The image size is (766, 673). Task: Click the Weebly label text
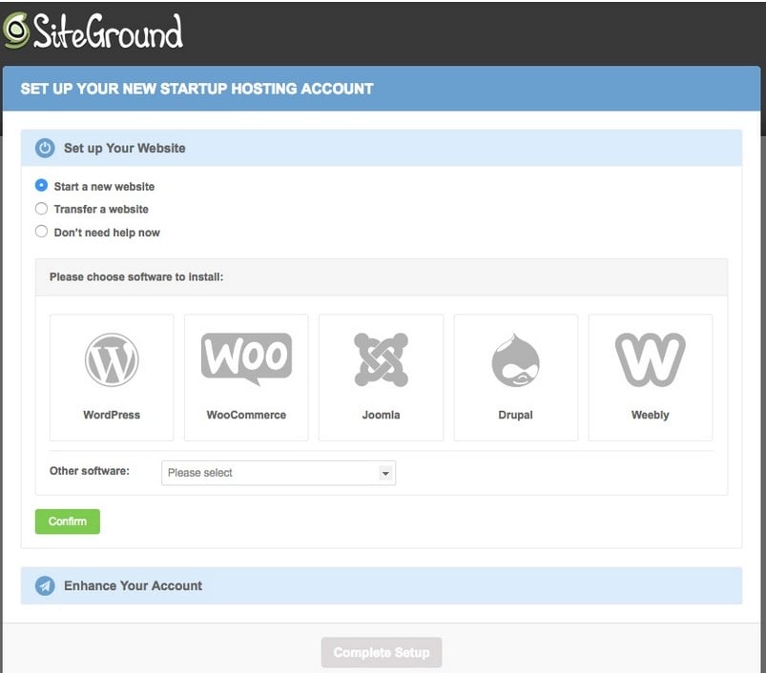point(651,415)
